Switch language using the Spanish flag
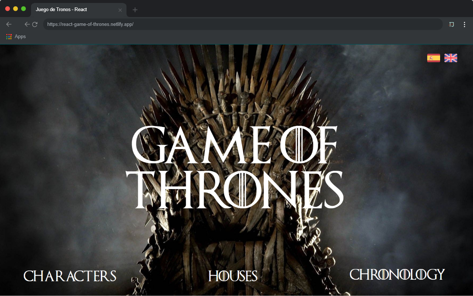 (x=433, y=58)
